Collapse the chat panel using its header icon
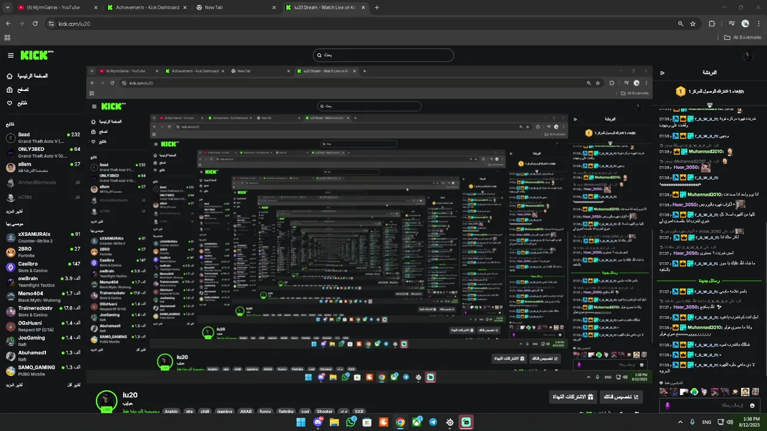 [662, 72]
